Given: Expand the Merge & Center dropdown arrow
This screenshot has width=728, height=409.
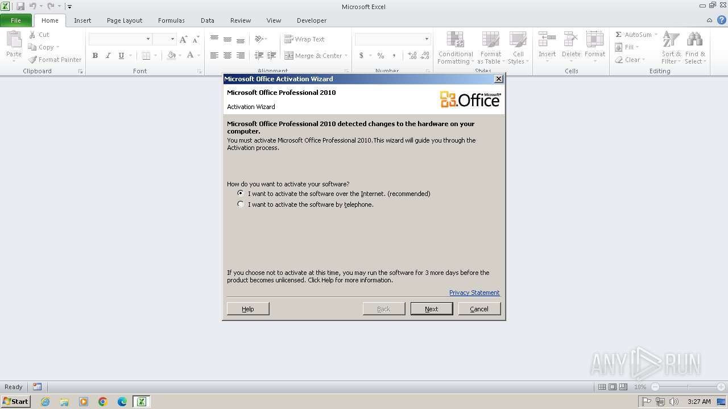Looking at the screenshot, I should pyautogui.click(x=347, y=56).
